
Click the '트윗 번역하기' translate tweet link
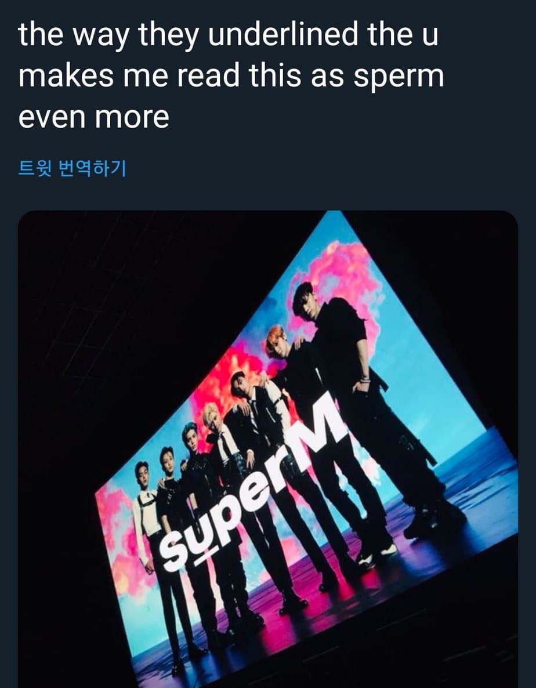point(72,168)
